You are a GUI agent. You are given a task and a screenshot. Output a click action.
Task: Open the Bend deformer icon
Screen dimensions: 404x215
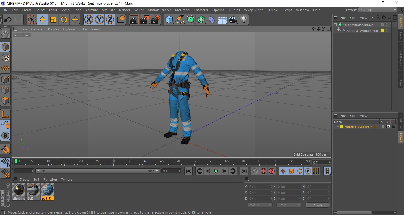tap(212, 20)
